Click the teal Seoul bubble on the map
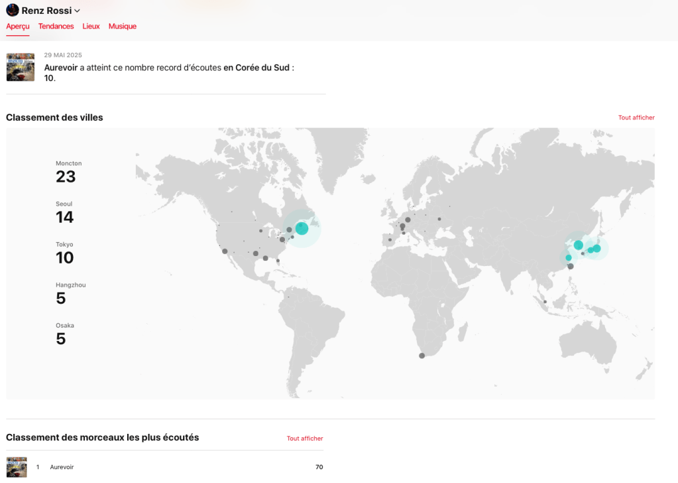Viewport: 678px width, 483px height. tap(579, 245)
